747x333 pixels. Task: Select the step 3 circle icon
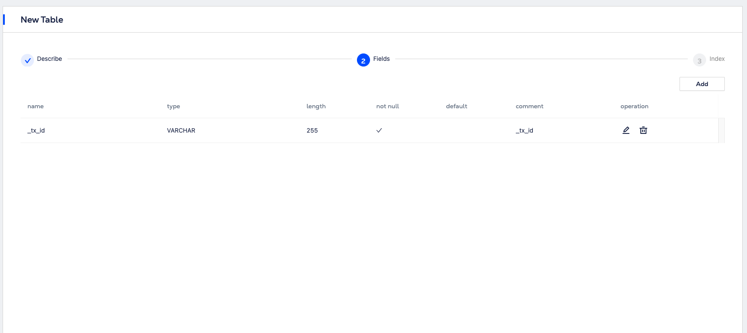pyautogui.click(x=700, y=60)
